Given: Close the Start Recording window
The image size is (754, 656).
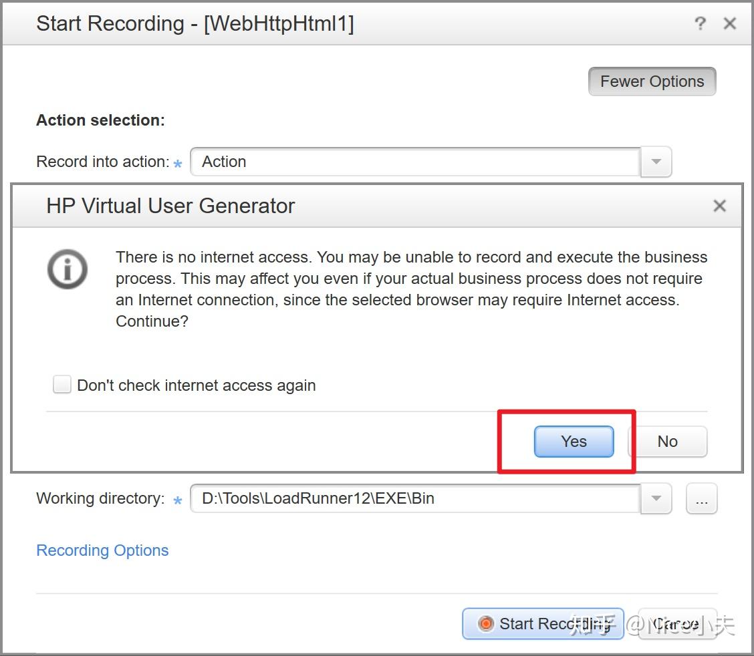Looking at the screenshot, I should coord(730,24).
